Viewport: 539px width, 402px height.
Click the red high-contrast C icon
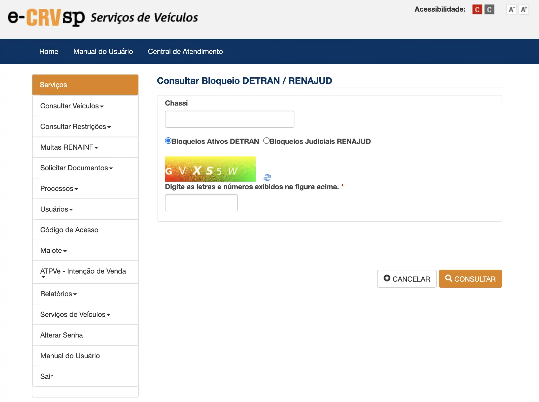pyautogui.click(x=477, y=10)
